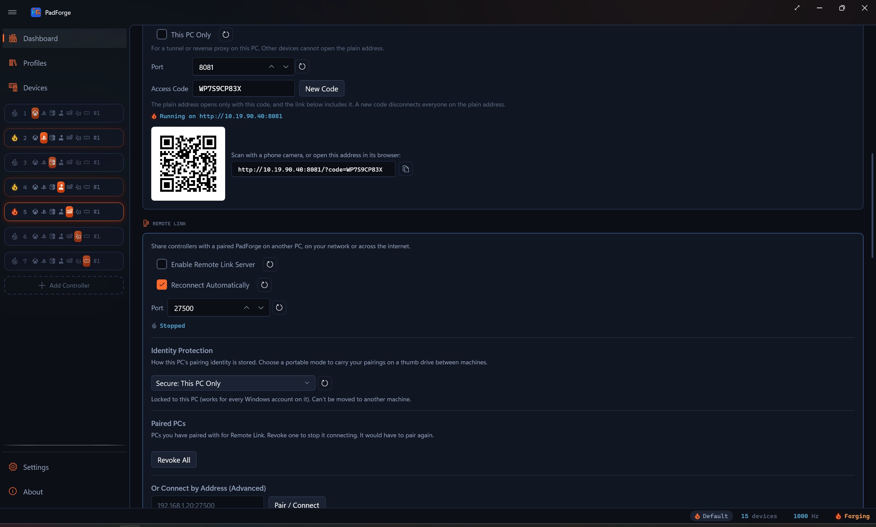Reset the Reconnect Automatically option
876x527 pixels.
coord(264,285)
